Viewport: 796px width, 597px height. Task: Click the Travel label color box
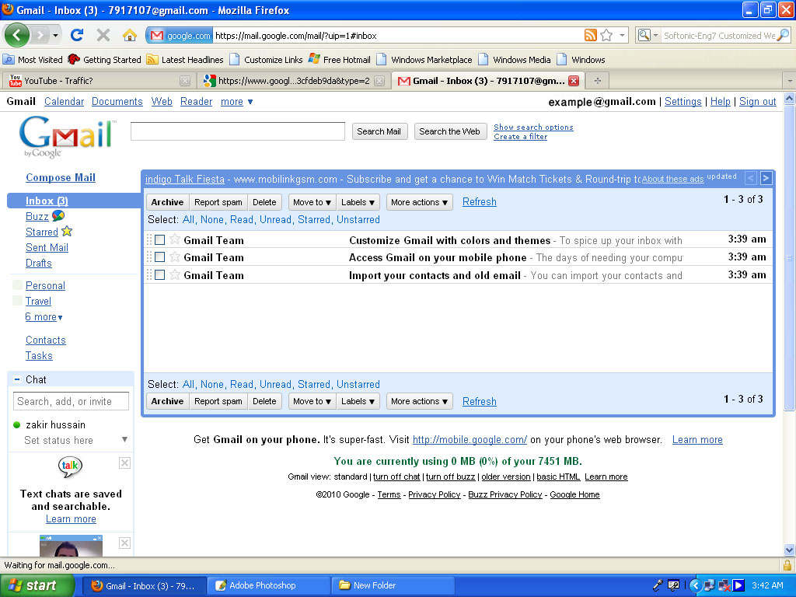click(x=17, y=301)
